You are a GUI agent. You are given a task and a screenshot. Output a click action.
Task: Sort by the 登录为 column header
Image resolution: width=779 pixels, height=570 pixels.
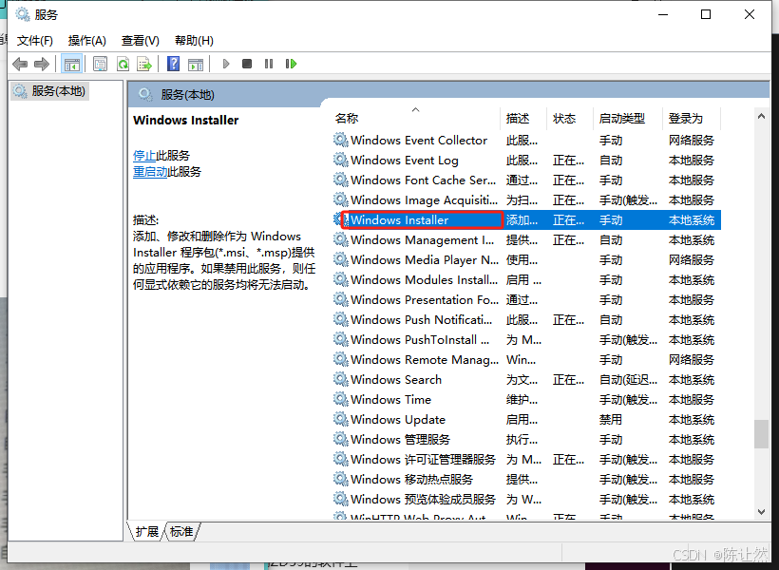point(692,118)
